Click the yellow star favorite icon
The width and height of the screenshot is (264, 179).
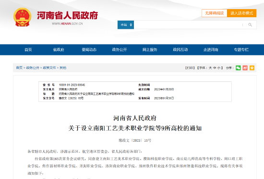[252, 68]
